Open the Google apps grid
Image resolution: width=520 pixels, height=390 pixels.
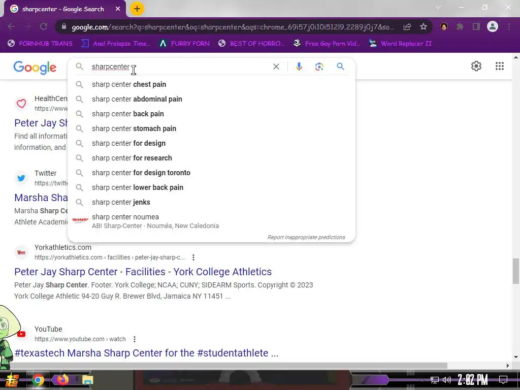500,66
